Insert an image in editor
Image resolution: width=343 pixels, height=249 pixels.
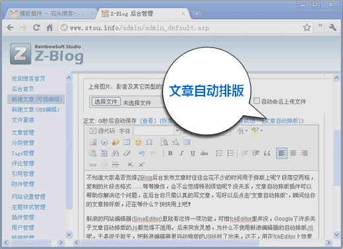click(93, 142)
